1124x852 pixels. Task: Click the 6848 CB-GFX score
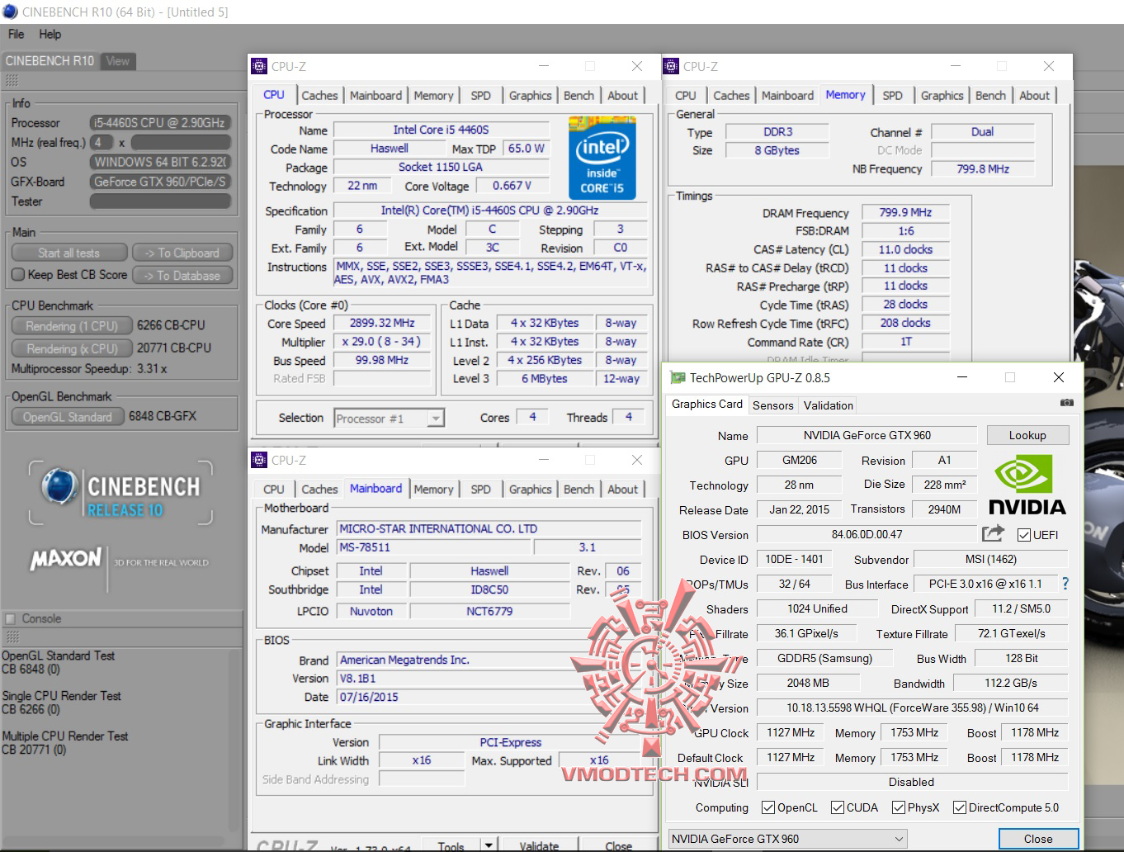tap(163, 416)
